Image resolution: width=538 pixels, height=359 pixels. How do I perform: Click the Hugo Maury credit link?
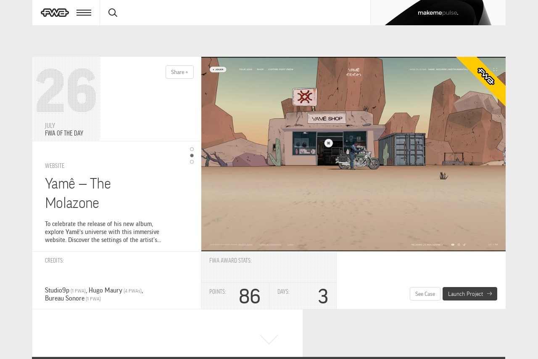pos(105,290)
